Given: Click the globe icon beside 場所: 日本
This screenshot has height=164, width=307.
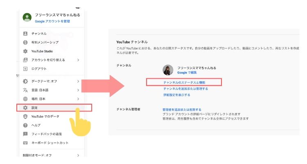Looking at the screenshot, I should [x=25, y=99].
